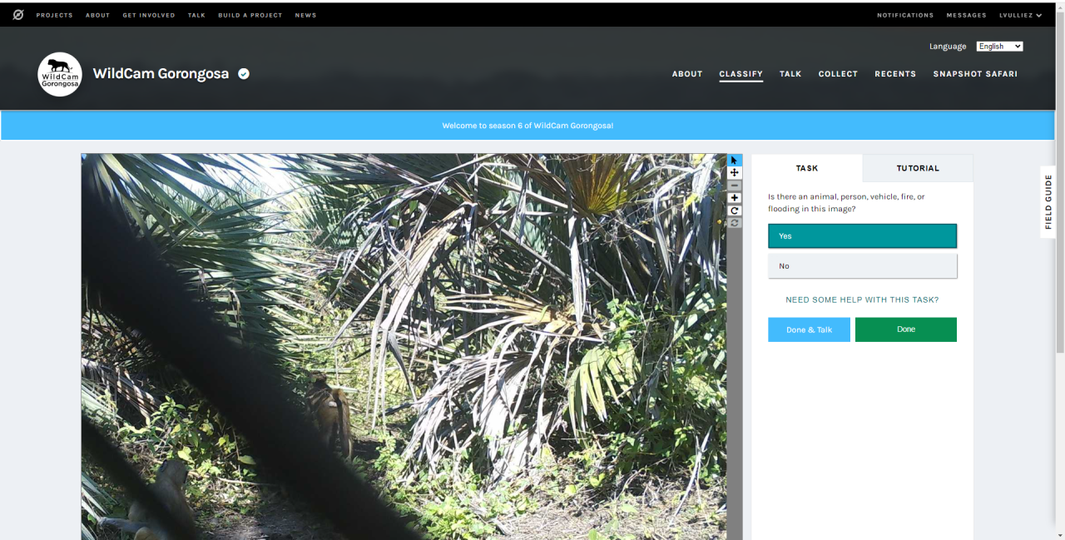Open the top bar Talk link
The image size is (1065, 540).
click(196, 15)
